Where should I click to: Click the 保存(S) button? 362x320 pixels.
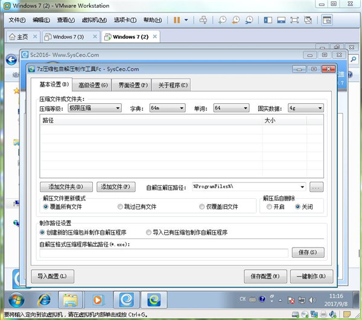(308, 252)
